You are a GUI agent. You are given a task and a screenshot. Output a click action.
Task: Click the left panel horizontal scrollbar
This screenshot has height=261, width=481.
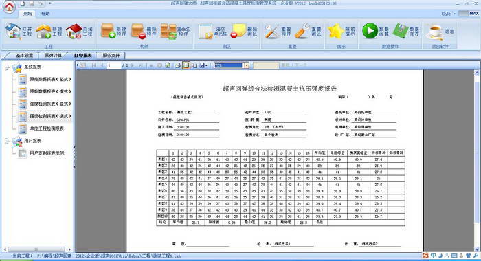pos(36,249)
